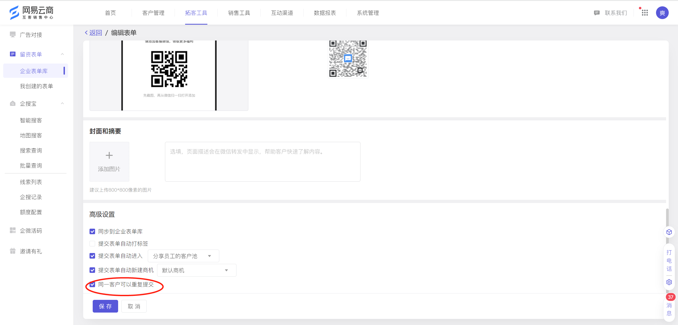Click the QR code with chat logo
Viewport: 678px width, 325px height.
pos(348,59)
